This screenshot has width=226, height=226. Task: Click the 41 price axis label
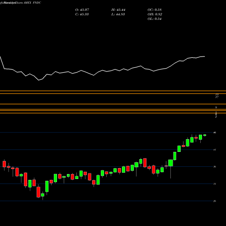click(215, 150)
